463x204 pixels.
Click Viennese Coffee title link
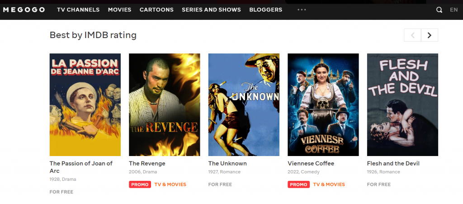pos(311,164)
